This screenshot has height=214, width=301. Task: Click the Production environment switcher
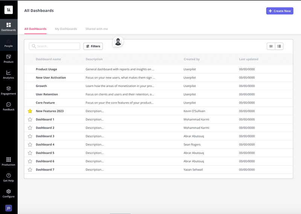(9, 161)
